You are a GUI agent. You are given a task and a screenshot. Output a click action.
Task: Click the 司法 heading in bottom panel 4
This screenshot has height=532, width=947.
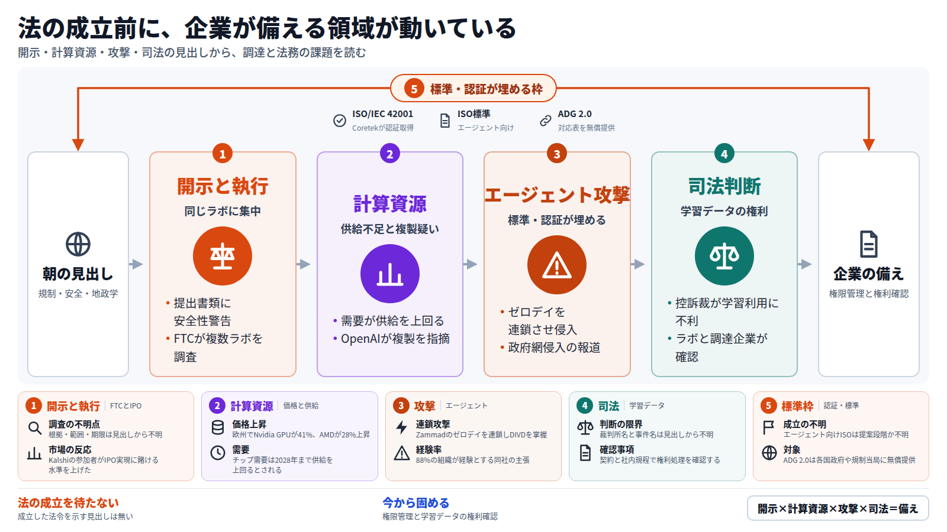[x=608, y=406]
